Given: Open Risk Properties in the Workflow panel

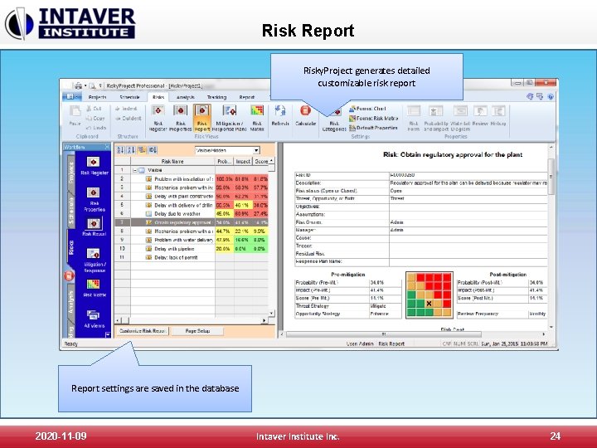Looking at the screenshot, I should coord(94,200).
